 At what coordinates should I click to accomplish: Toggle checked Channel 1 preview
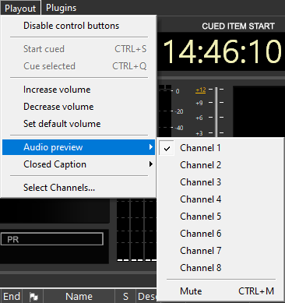pyautogui.click(x=220, y=148)
